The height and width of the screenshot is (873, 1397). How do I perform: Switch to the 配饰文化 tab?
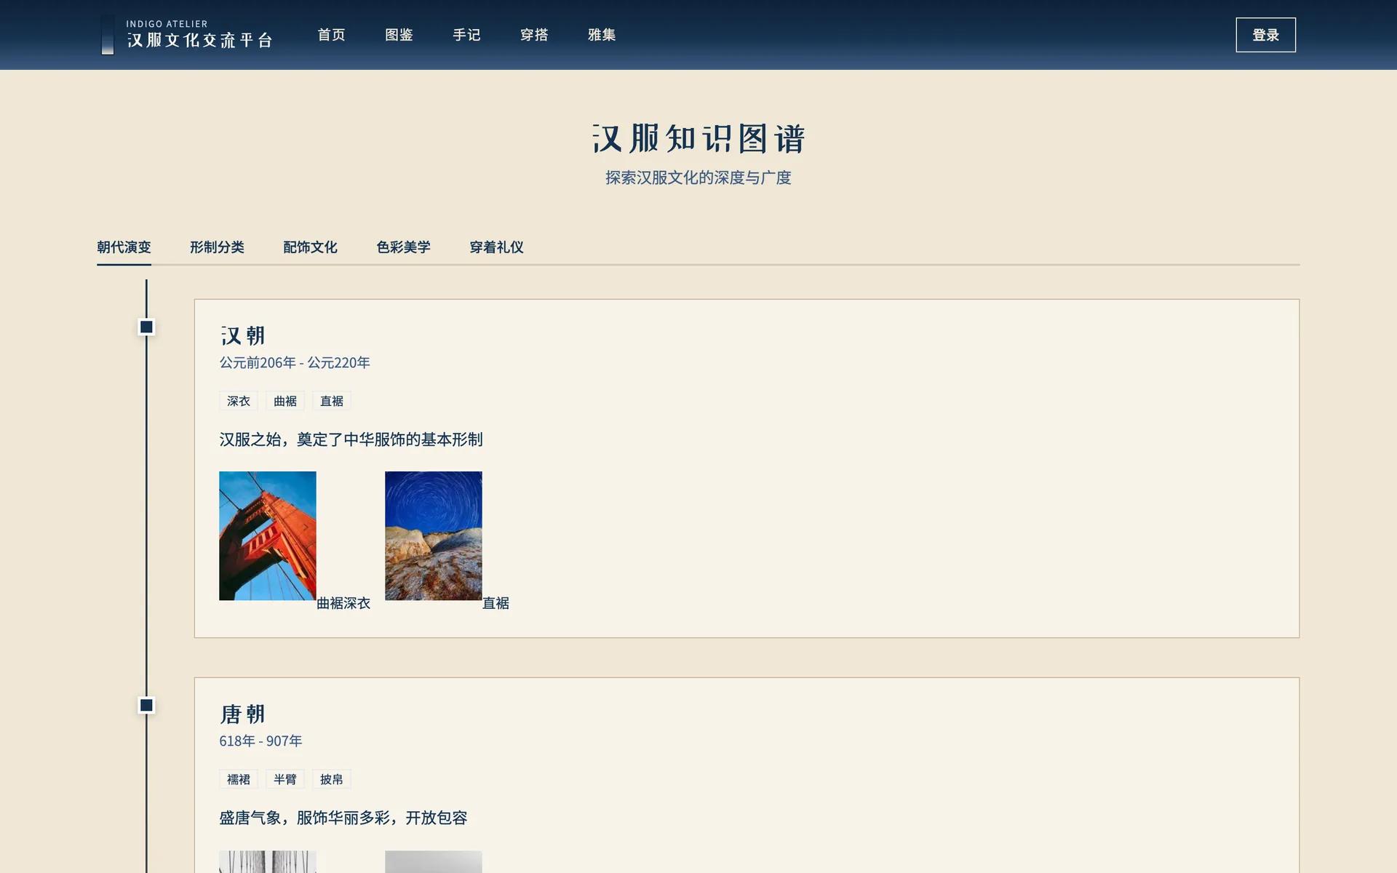(310, 247)
